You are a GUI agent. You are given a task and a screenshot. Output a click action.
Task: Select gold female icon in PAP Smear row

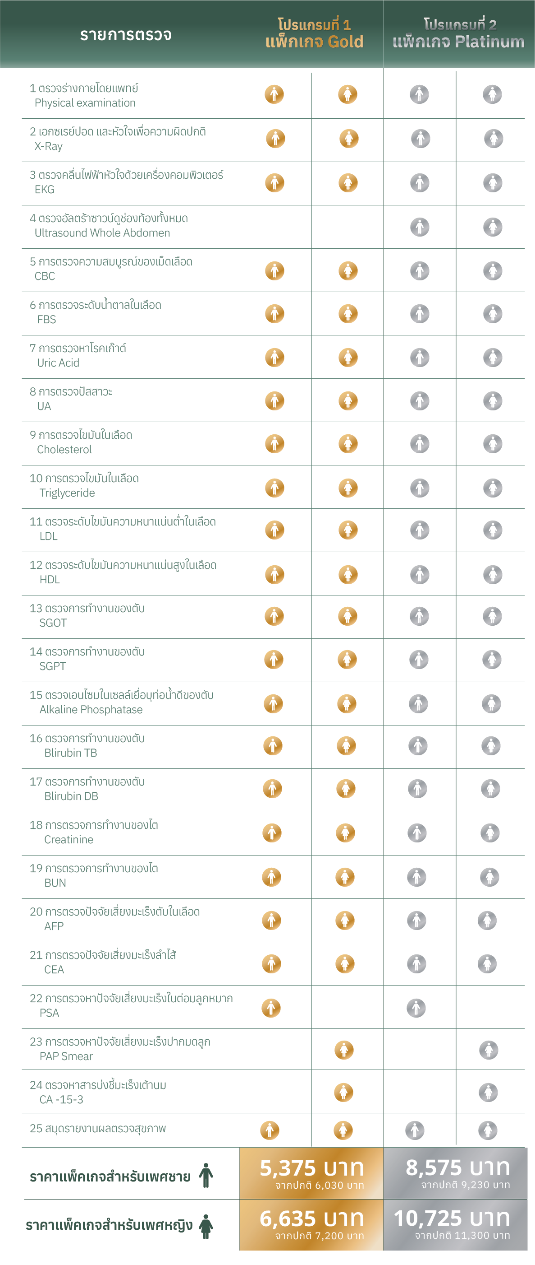point(344,1050)
